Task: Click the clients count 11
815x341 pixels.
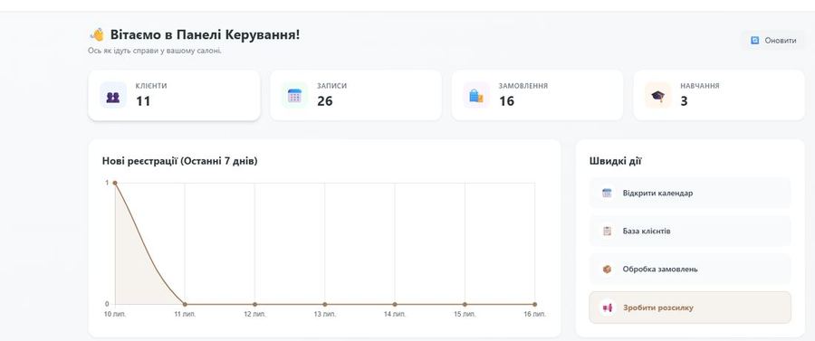Action: coord(143,101)
